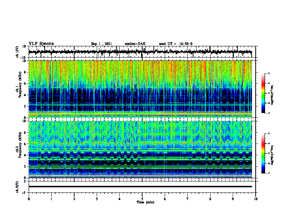Click the "VLF Spectra" plot title
Image resolution: width=288 pixels, height=223 pixels.
41,44
